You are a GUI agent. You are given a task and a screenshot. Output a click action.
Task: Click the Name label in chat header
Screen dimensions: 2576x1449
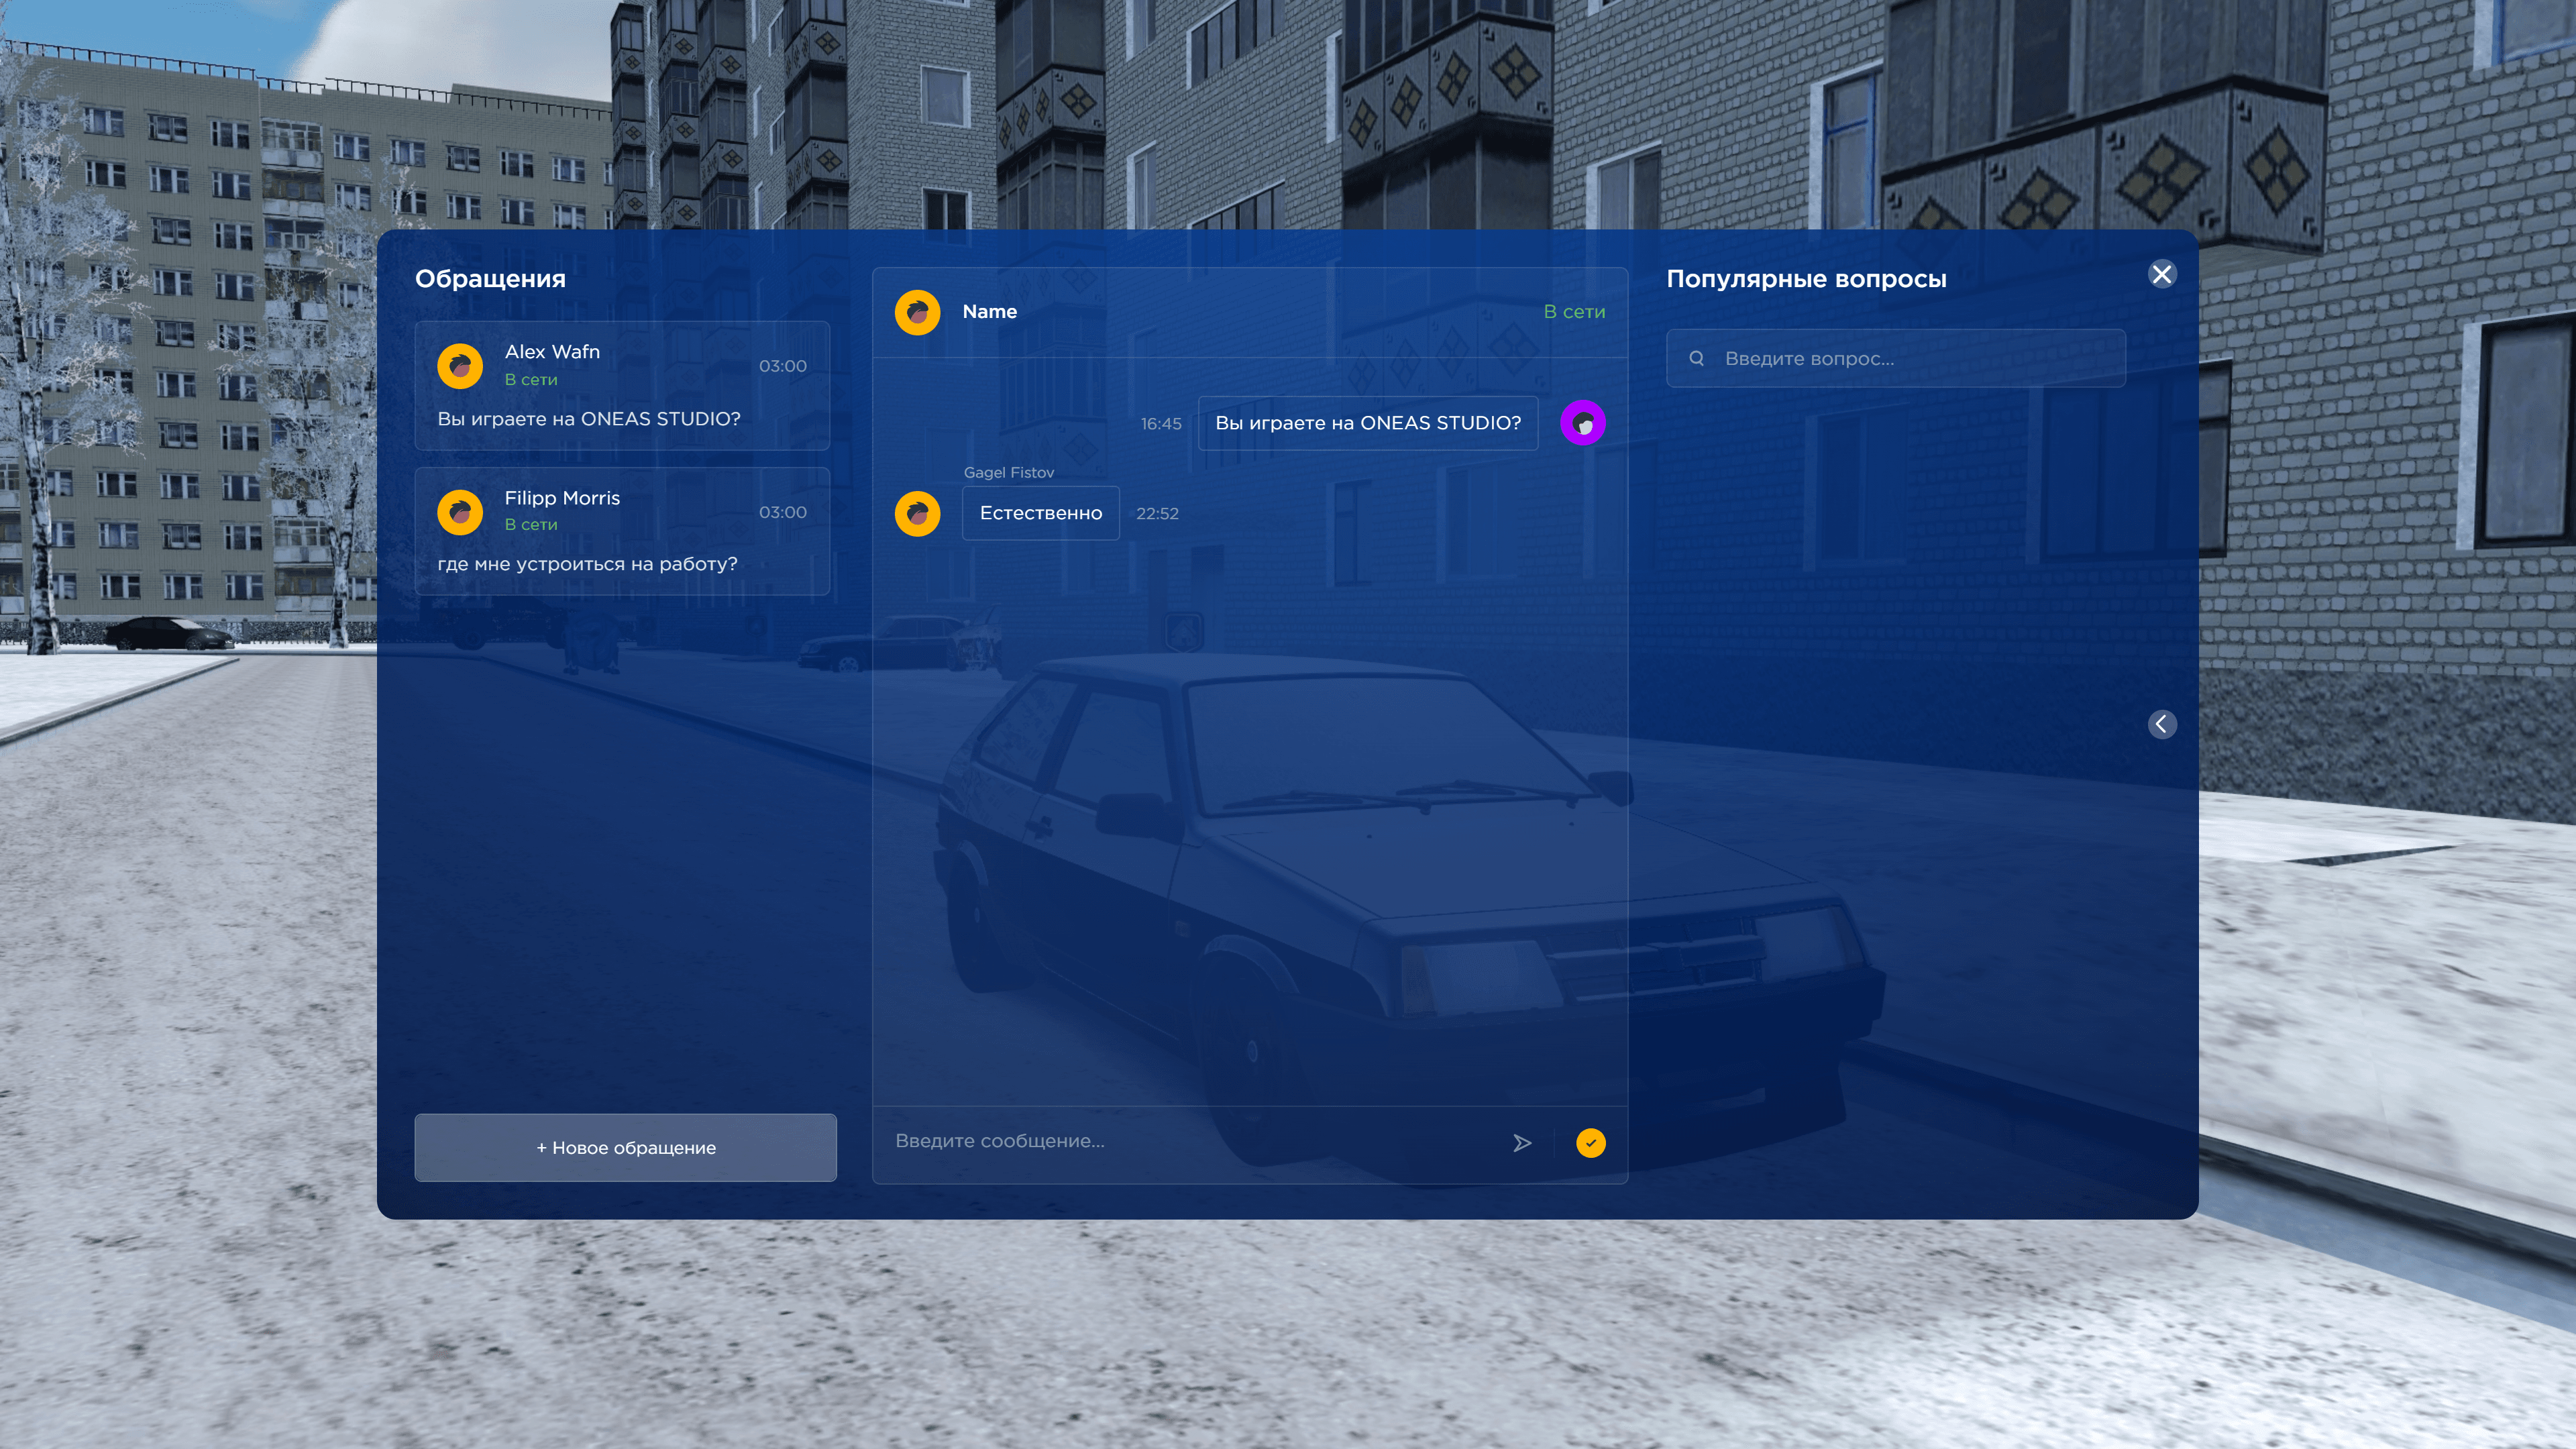pyautogui.click(x=989, y=312)
